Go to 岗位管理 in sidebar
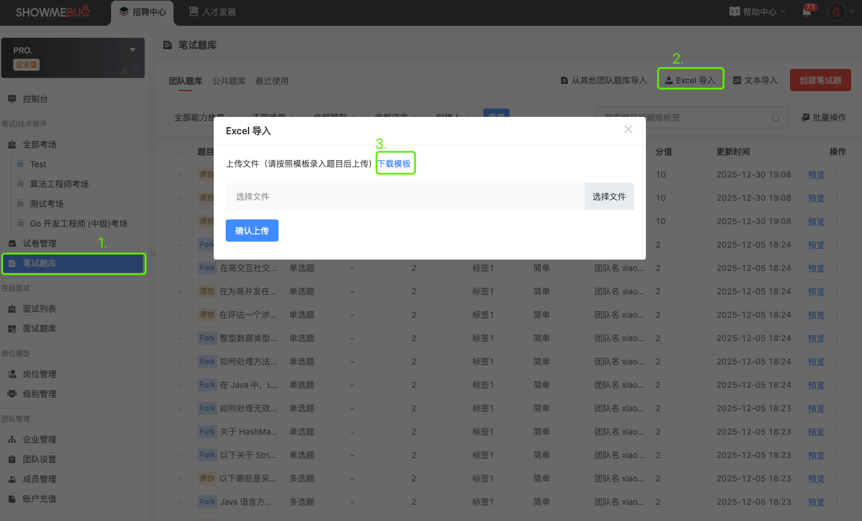Image resolution: width=862 pixels, height=521 pixels. [39, 374]
